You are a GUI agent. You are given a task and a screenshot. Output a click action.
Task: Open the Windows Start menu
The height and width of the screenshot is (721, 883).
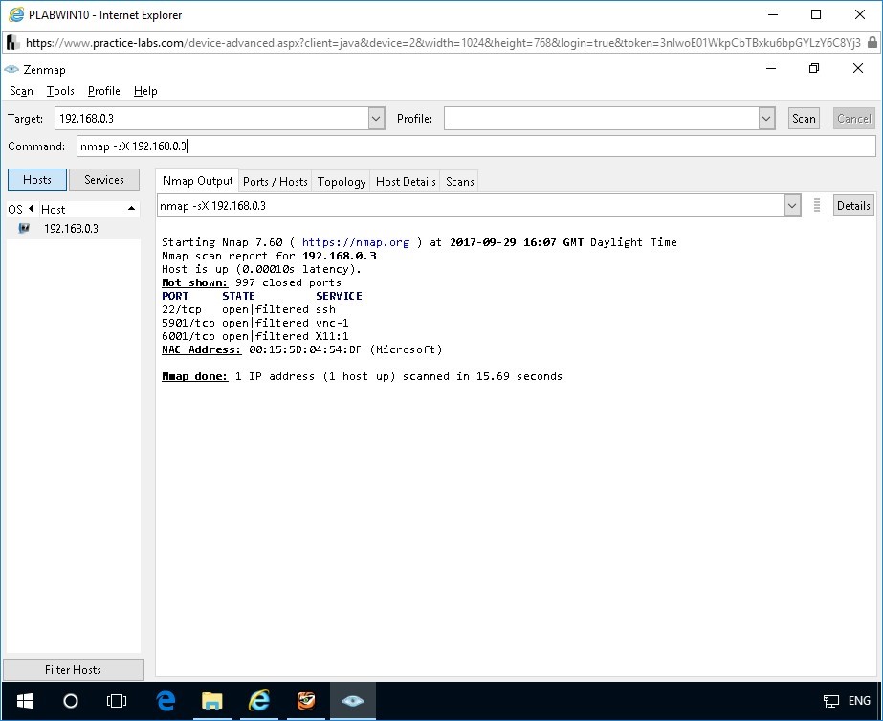pos(25,701)
